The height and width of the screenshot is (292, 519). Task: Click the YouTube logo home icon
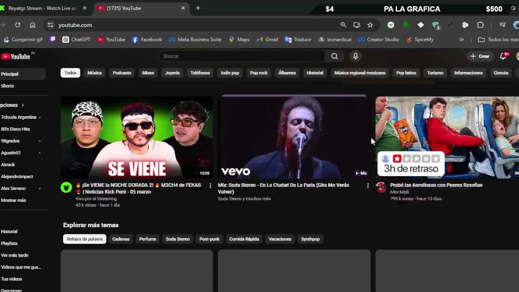pos(15,56)
